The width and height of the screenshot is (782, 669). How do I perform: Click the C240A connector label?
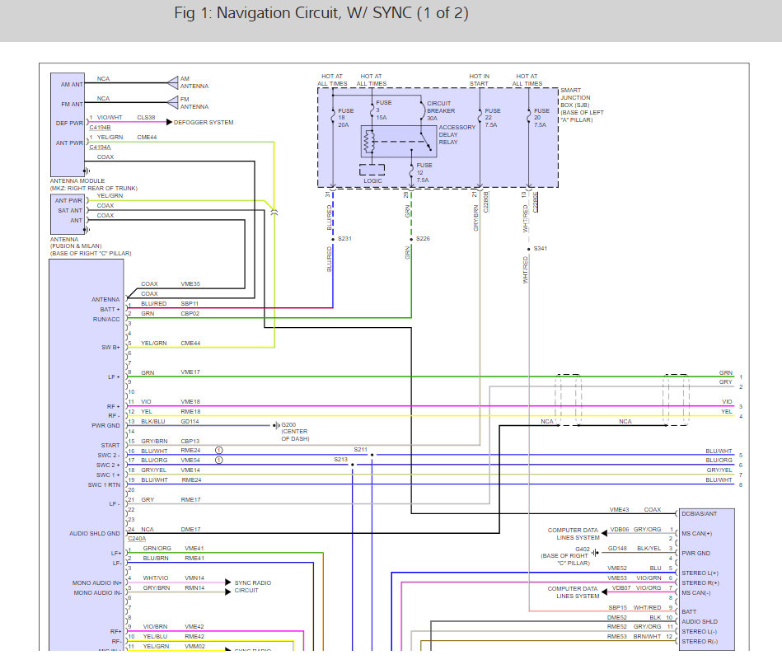pyautogui.click(x=137, y=538)
